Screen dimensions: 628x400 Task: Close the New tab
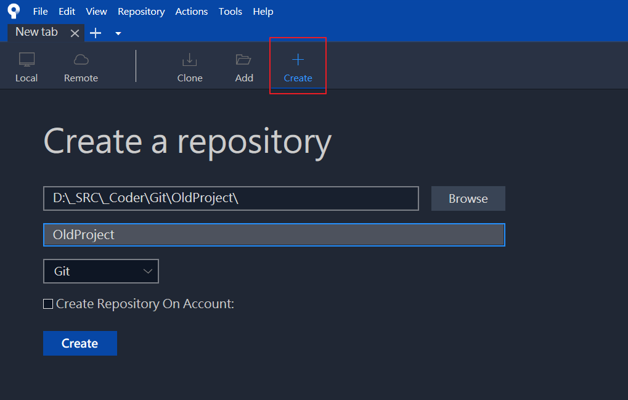tap(75, 33)
